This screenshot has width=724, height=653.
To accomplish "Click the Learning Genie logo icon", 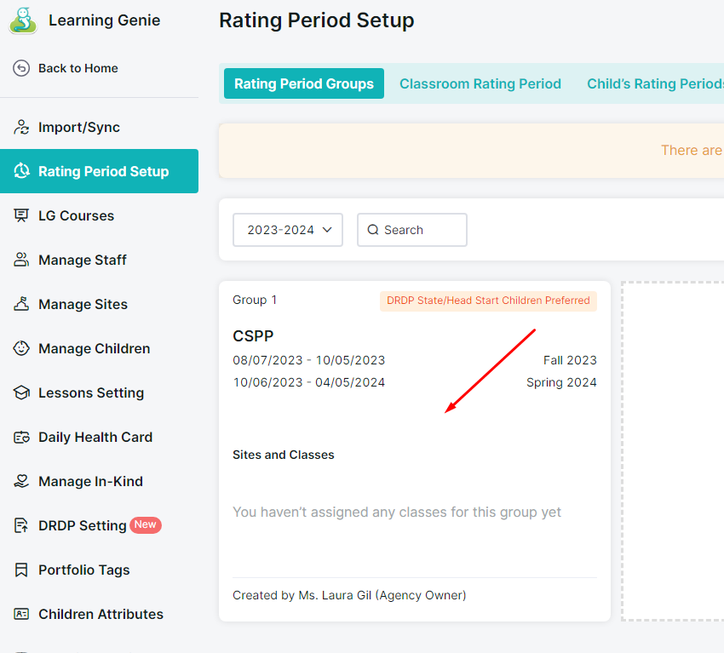I will tap(23, 20).
